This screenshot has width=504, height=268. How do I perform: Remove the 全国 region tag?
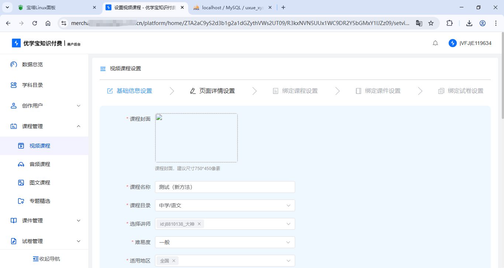click(x=174, y=261)
